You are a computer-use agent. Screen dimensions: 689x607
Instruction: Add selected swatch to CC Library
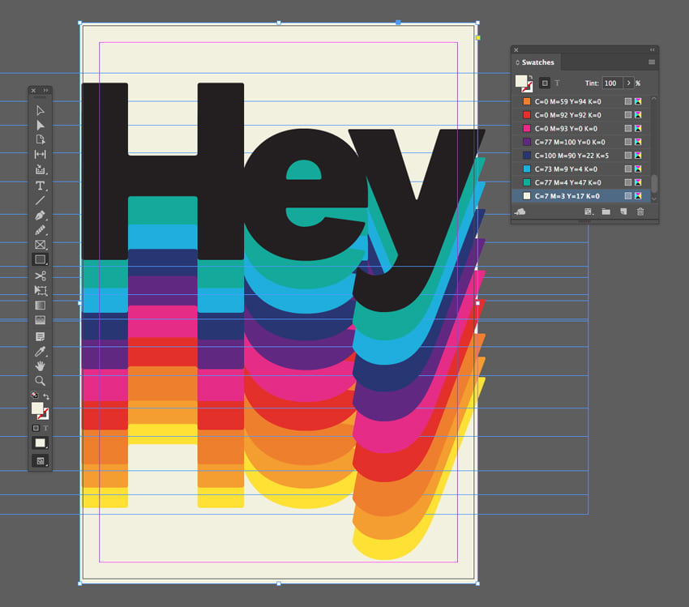coord(520,212)
